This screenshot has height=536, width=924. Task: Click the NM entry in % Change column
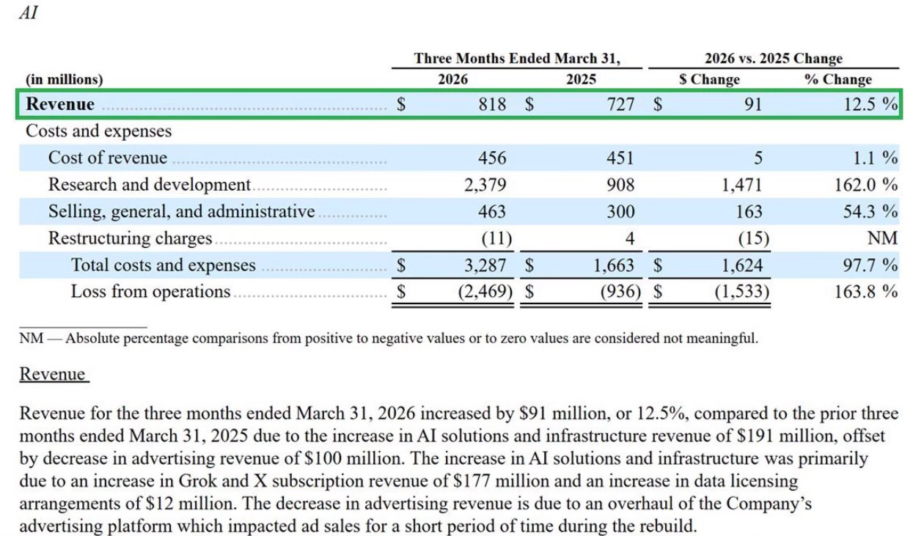[883, 238]
